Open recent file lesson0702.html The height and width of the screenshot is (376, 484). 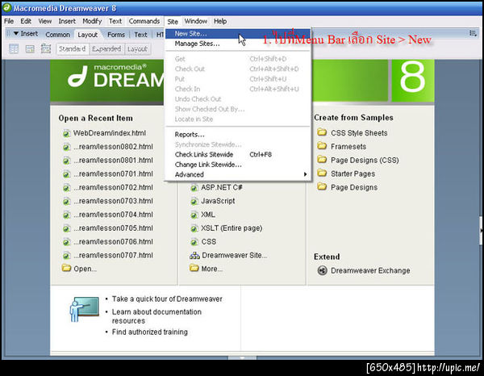pyautogui.click(x=113, y=187)
